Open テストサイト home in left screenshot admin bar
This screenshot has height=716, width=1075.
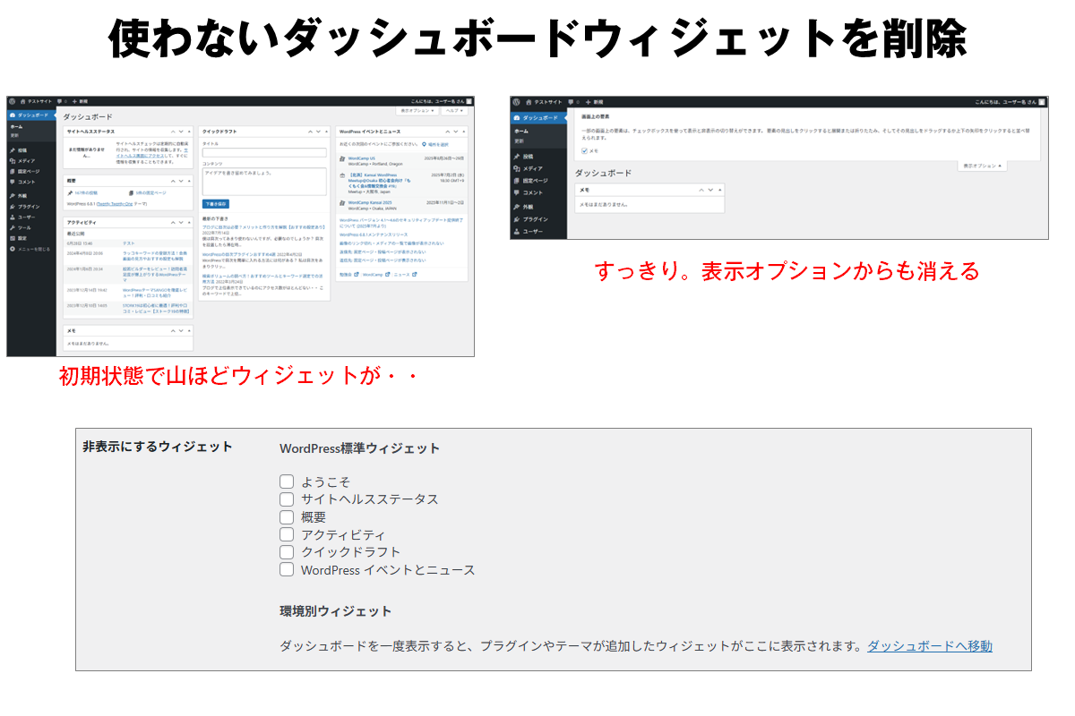[36, 101]
